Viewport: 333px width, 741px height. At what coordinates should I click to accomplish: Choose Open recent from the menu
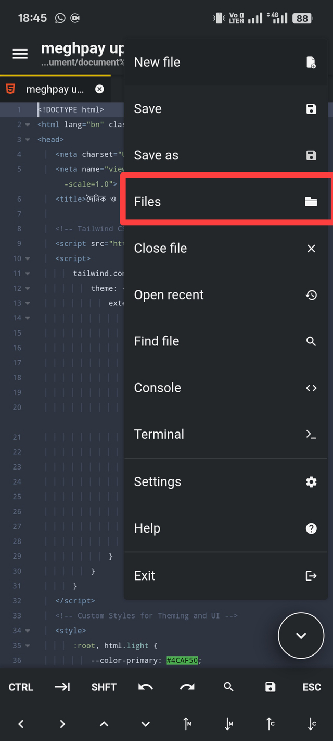click(x=226, y=295)
